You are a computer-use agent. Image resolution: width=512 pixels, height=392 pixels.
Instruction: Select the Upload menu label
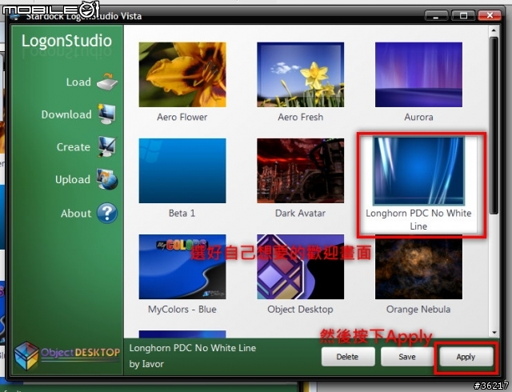[73, 179]
